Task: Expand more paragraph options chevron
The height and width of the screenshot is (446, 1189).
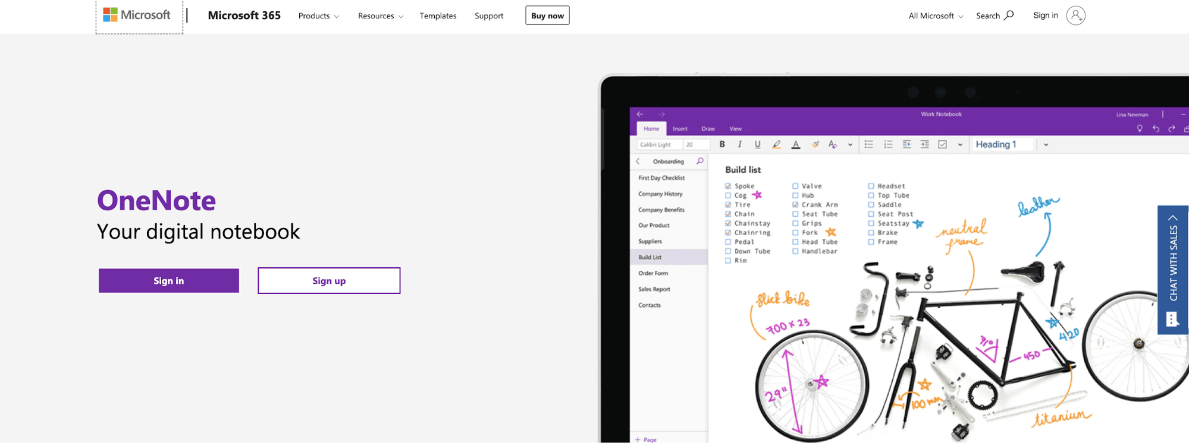Action: coord(960,145)
